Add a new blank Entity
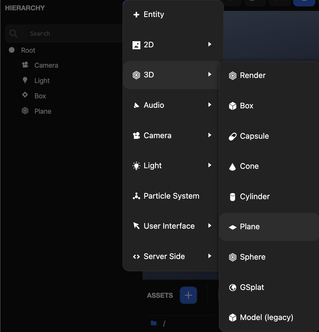Image resolution: width=319 pixels, height=332 pixels. point(154,14)
